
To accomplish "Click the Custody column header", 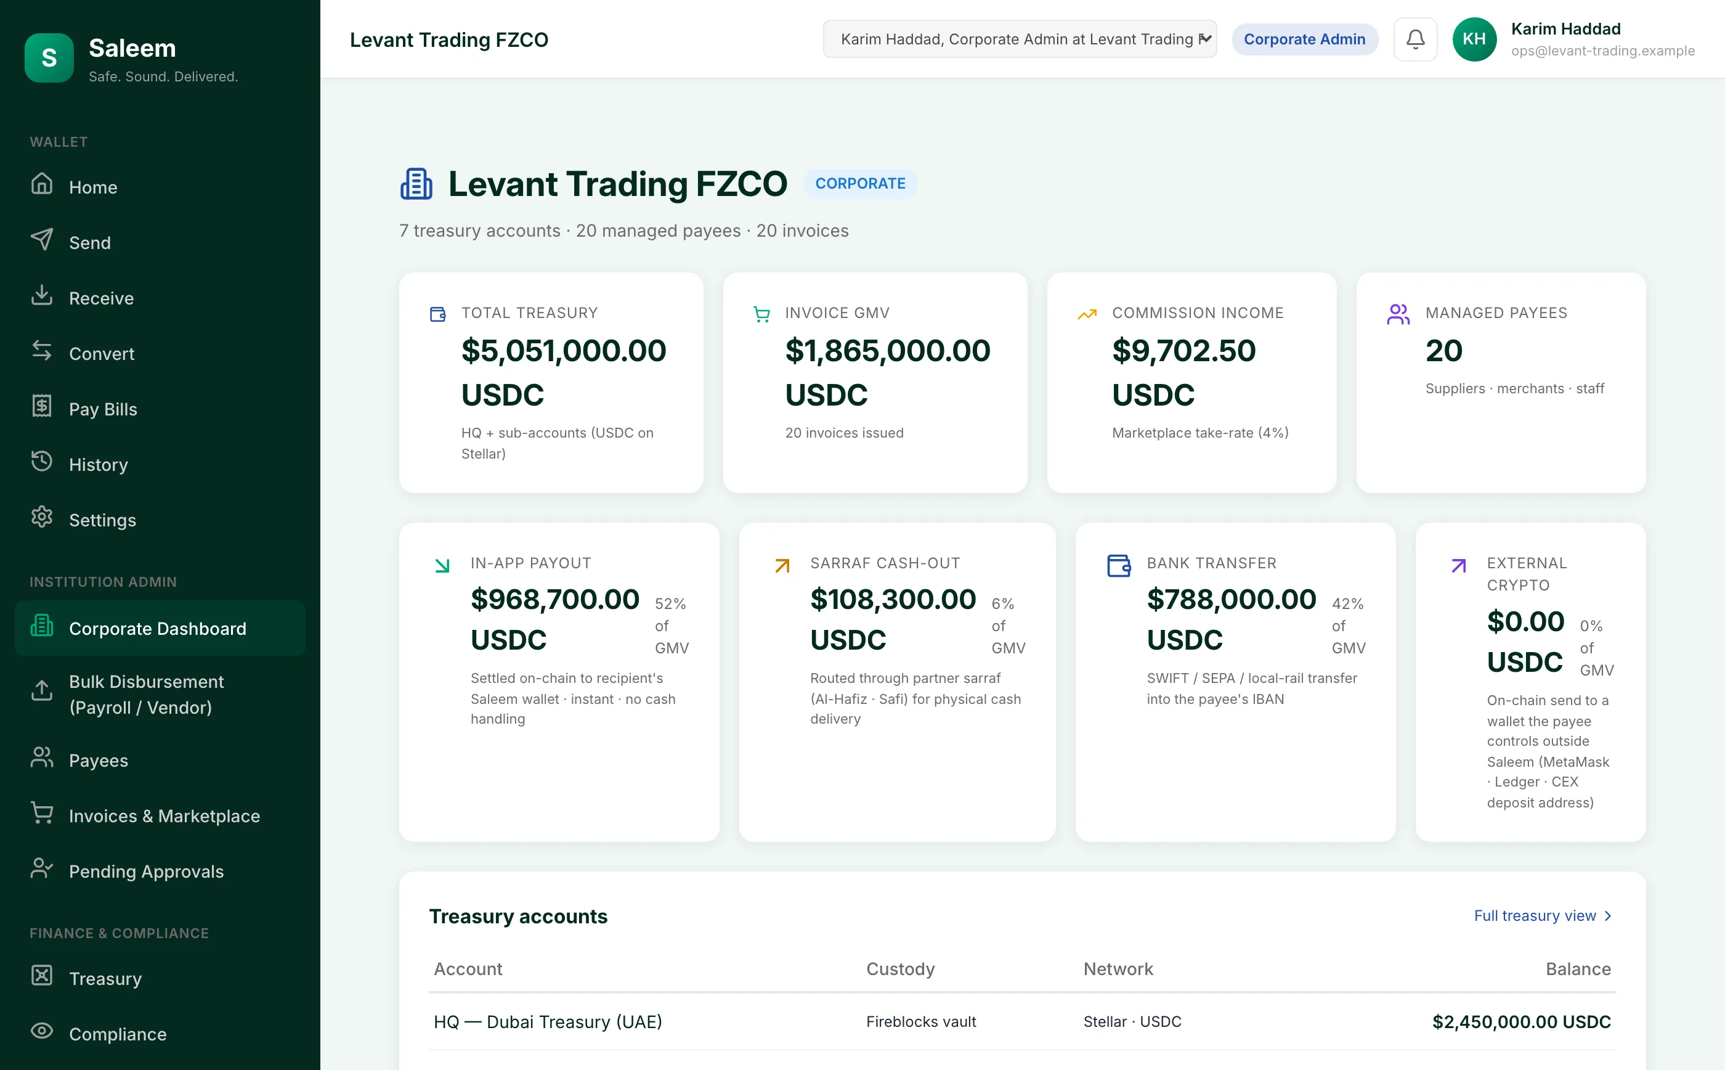I will pyautogui.click(x=900, y=969).
